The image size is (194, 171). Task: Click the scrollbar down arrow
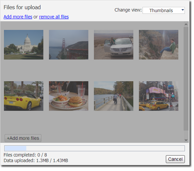coord(186,140)
